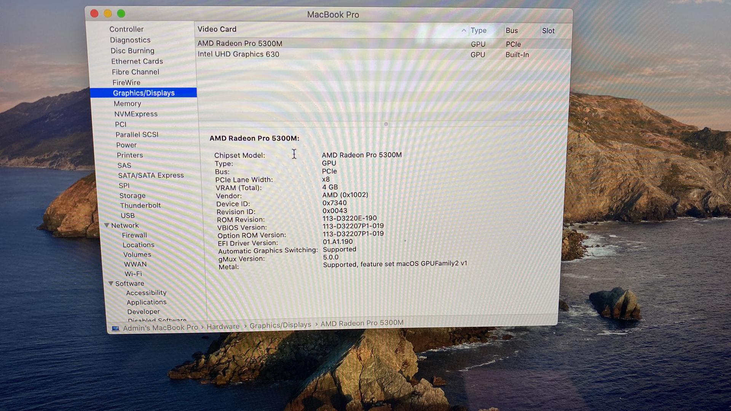
Task: Open Parallel SCSI section
Action: (x=137, y=135)
